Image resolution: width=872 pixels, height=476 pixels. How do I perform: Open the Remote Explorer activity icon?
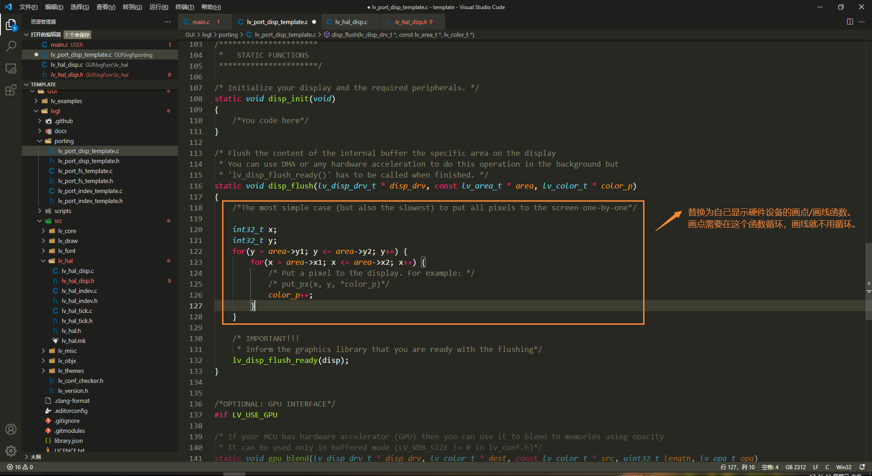coord(11,69)
